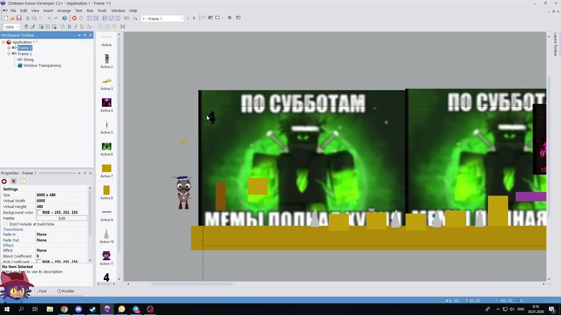This screenshot has height=315, width=561.
Task: Click RGB Coefficient color swatch
Action: [x=39, y=262]
